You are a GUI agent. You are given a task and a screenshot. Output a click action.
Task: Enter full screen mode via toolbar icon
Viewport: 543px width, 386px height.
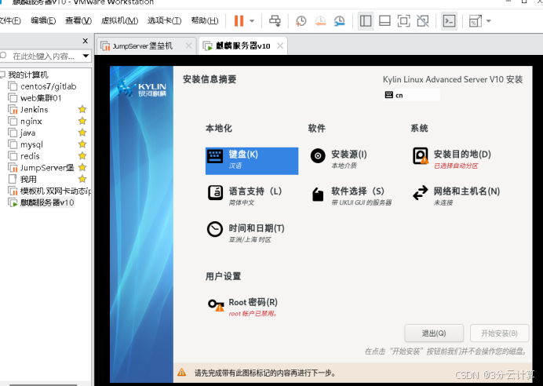click(x=403, y=21)
